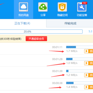Viewport: 93px width, 93px height.
Task: Click the progress bar for download 00:01:28
Action: (x=80, y=59)
